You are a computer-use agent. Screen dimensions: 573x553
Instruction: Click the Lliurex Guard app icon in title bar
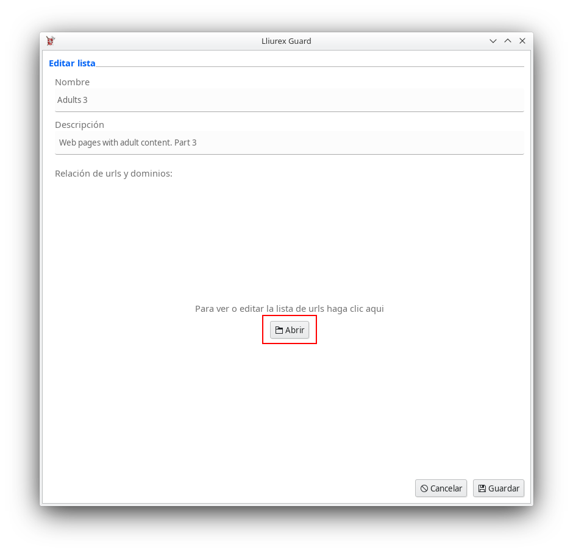(x=51, y=41)
